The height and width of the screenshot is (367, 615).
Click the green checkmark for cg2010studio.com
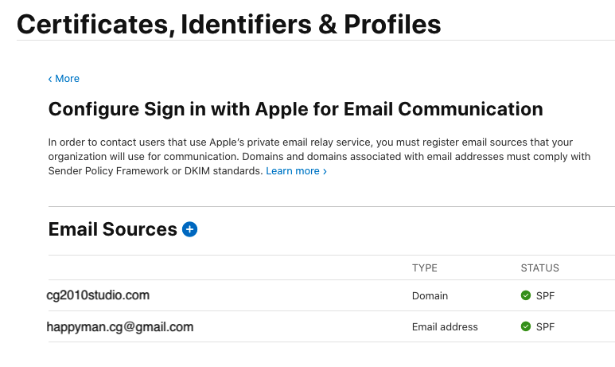(526, 295)
